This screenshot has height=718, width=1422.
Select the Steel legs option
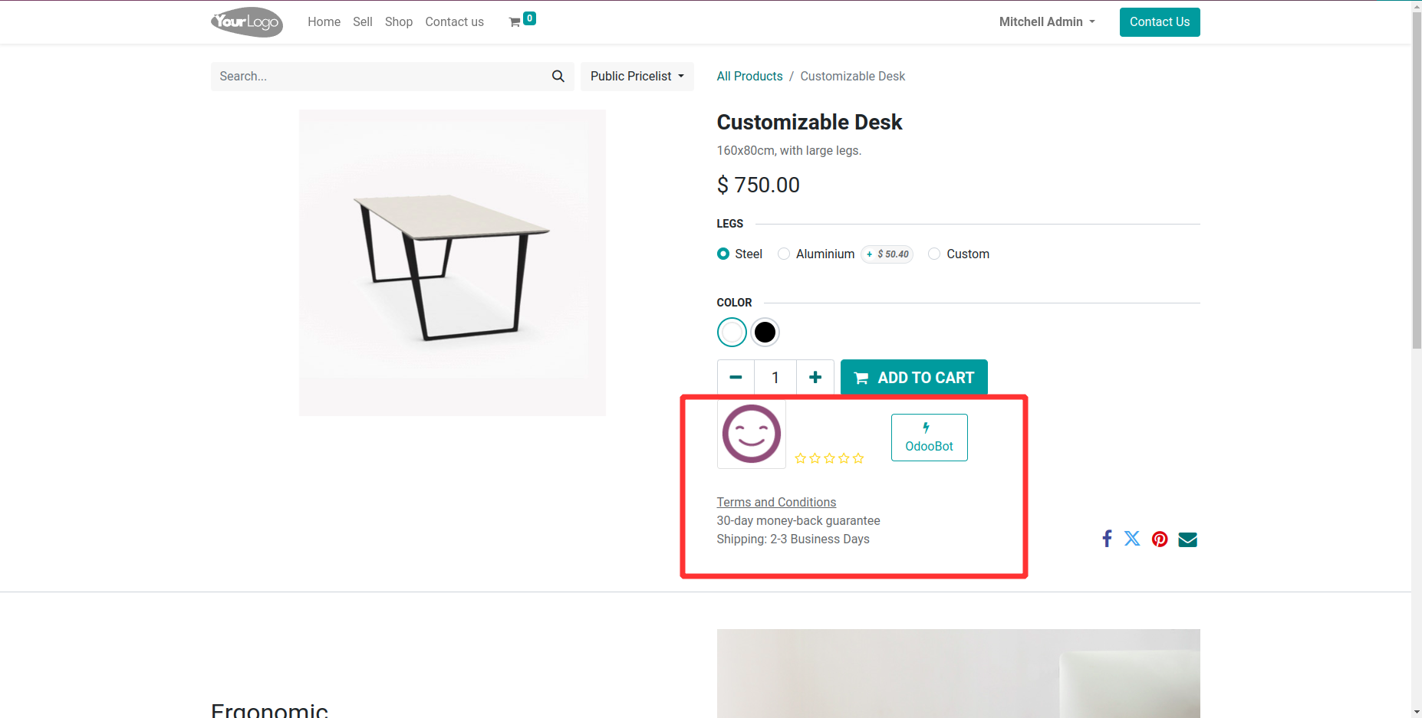point(723,254)
